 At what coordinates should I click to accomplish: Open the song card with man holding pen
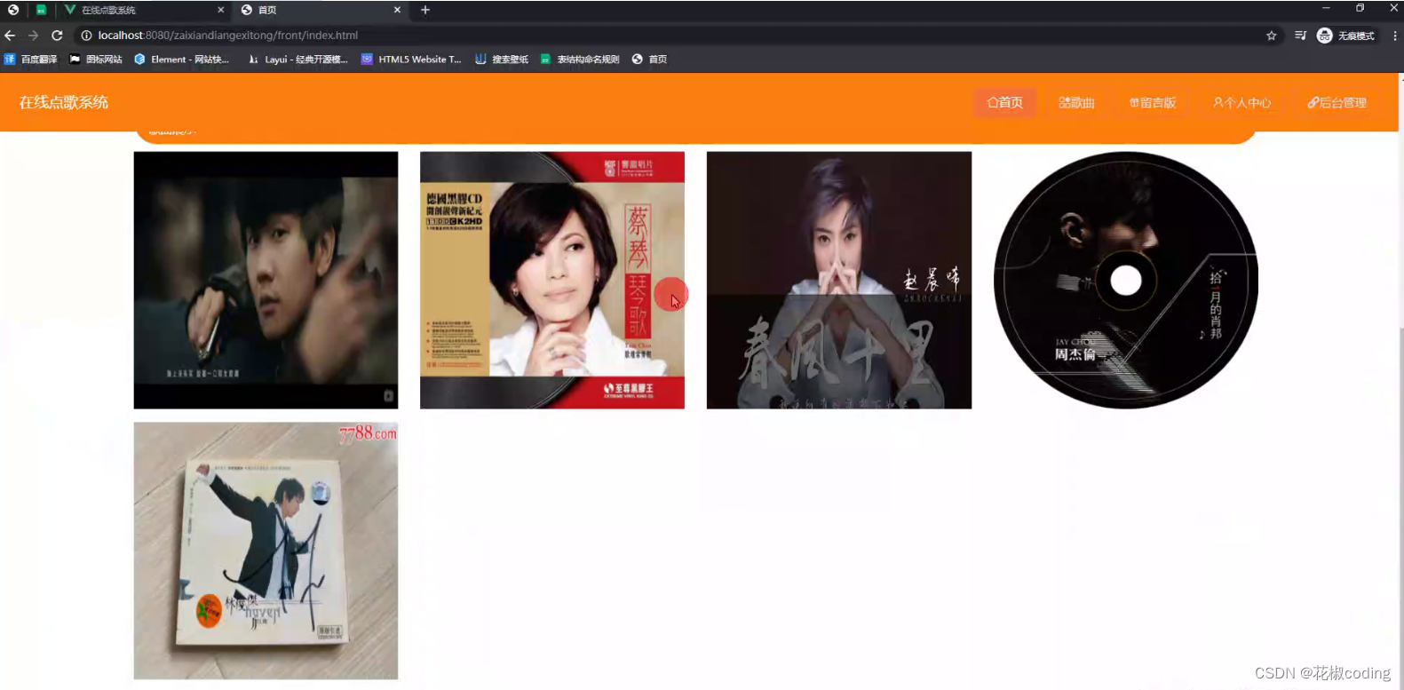tap(266, 280)
